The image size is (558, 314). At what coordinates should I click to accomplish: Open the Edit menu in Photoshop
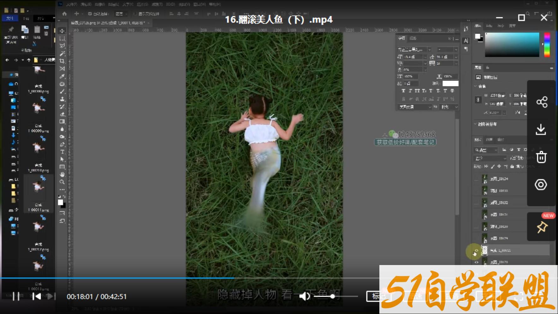click(86, 4)
